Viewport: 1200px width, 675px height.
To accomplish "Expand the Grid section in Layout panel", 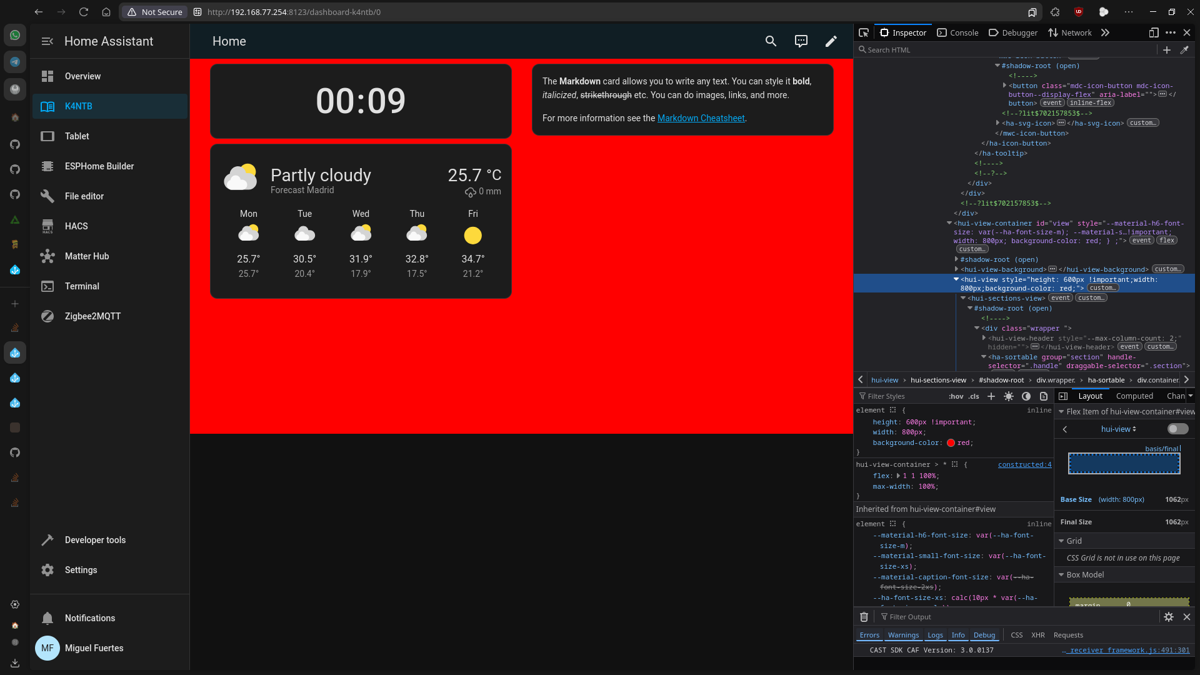I will 1062,540.
